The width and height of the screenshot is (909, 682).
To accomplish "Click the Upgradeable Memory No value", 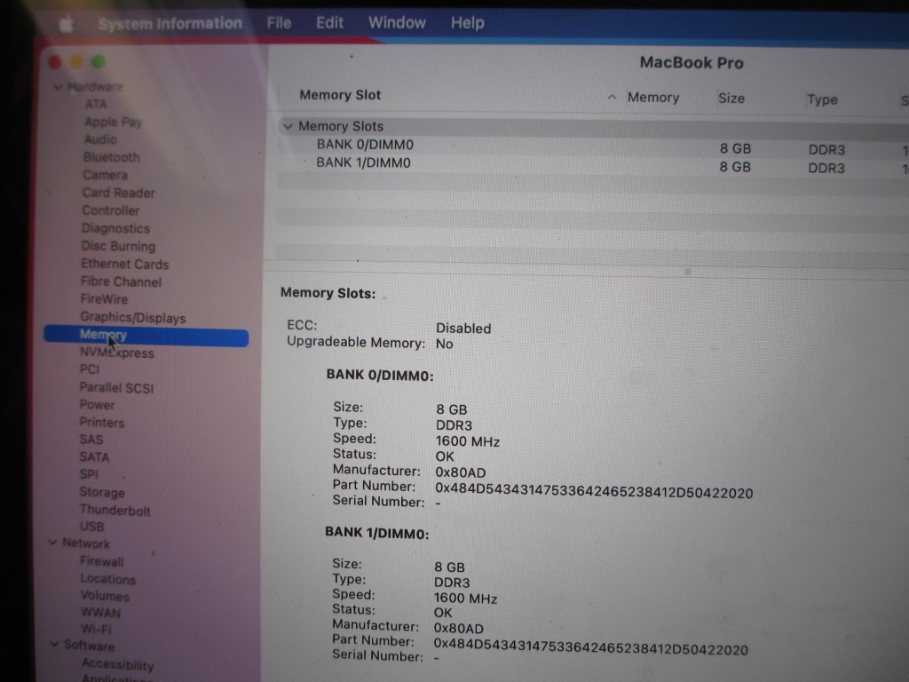I will (x=444, y=344).
